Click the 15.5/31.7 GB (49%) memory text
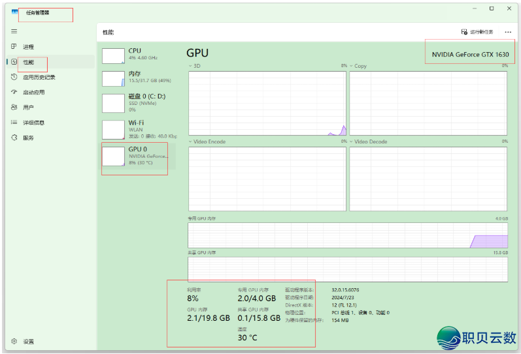This screenshot has height=354, width=521. 150,81
